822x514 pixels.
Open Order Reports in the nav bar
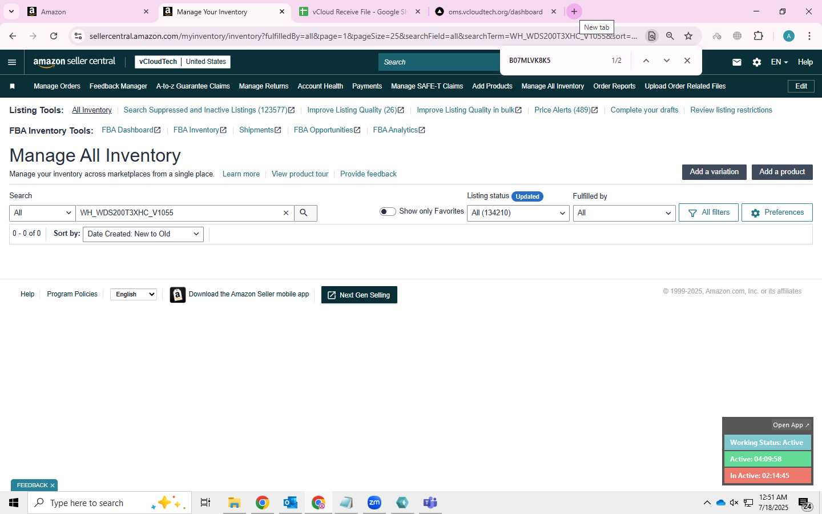point(614,86)
